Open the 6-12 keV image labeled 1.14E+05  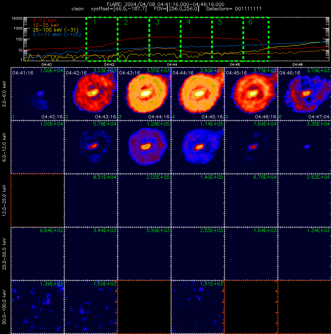tap(198, 147)
